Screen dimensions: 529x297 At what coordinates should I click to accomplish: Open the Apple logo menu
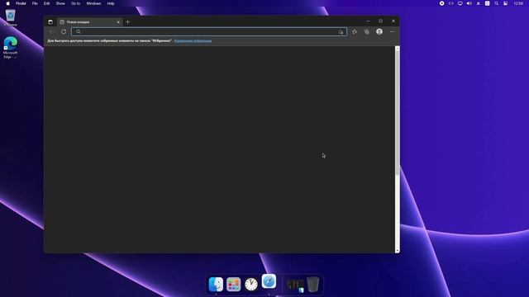7,3
